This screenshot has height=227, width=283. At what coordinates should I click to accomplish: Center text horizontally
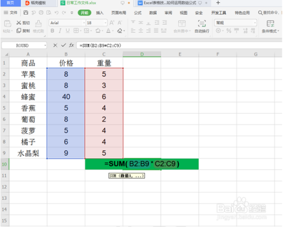tap(141, 30)
